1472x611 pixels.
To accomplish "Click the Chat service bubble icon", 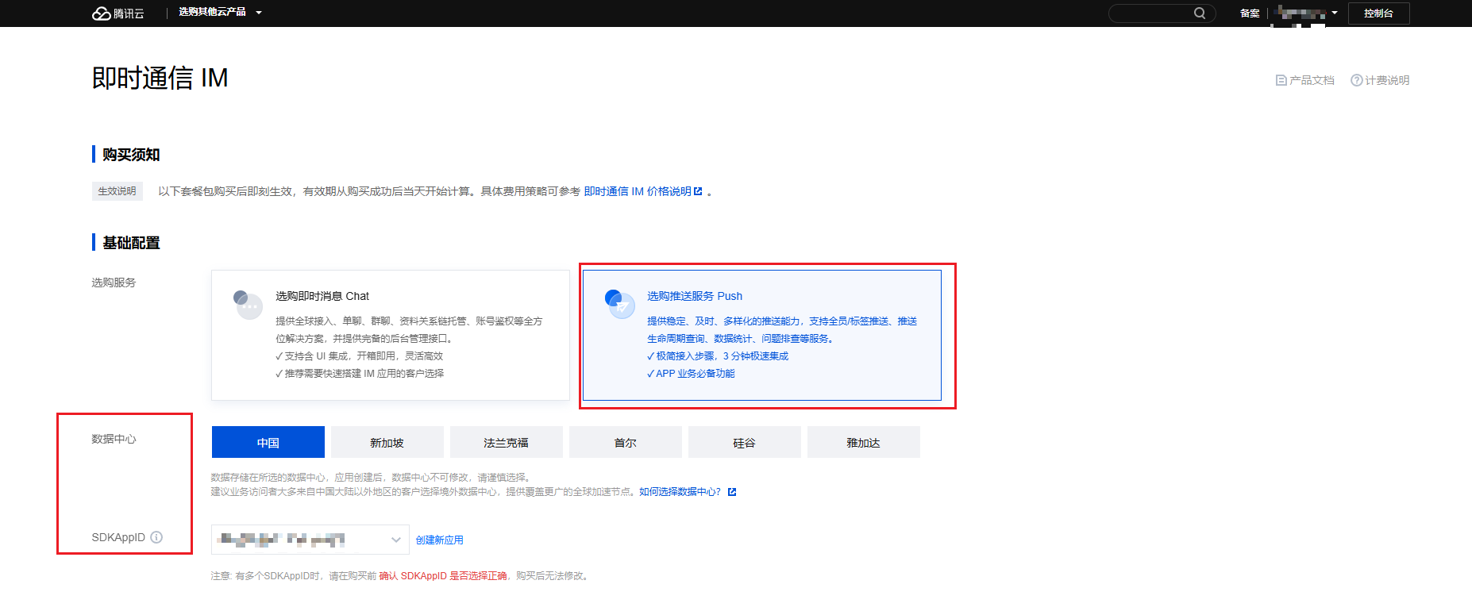I will pos(248,305).
